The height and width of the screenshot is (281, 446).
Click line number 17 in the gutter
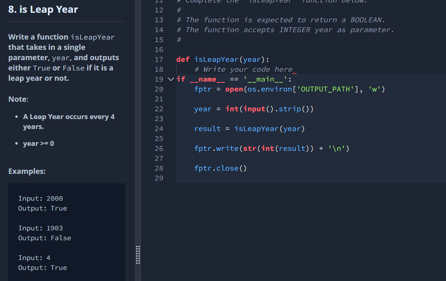point(159,59)
